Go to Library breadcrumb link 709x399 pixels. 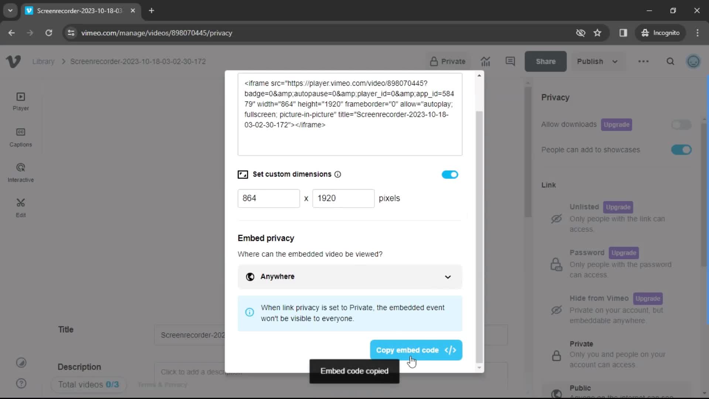[43, 61]
